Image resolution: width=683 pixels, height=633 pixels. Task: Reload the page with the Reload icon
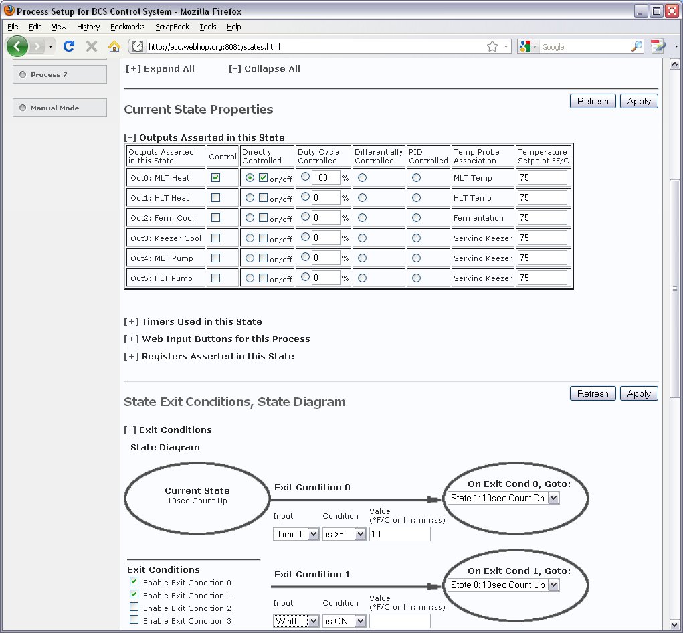coord(69,46)
